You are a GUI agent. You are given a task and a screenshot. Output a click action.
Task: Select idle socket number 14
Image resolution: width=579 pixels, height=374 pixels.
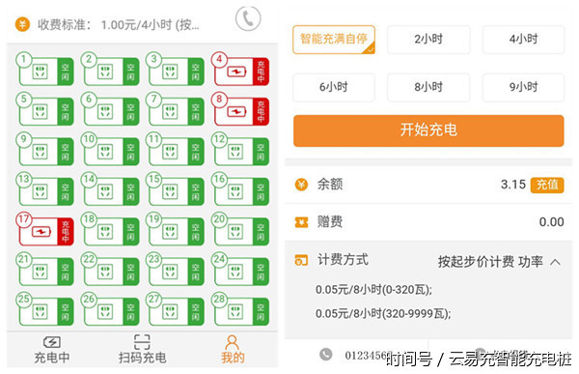(x=110, y=189)
